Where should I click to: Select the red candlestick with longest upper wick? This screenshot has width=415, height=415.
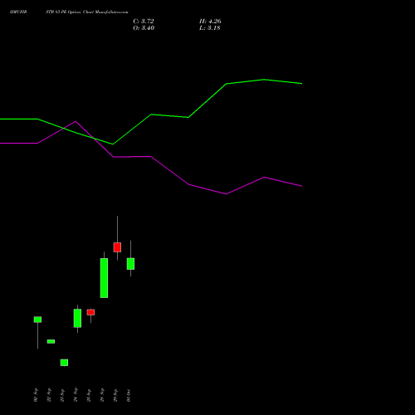click(x=117, y=247)
